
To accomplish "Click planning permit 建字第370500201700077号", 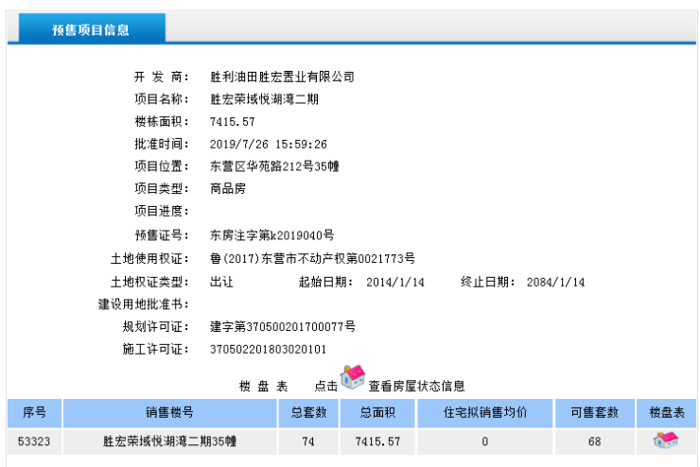I will (283, 327).
